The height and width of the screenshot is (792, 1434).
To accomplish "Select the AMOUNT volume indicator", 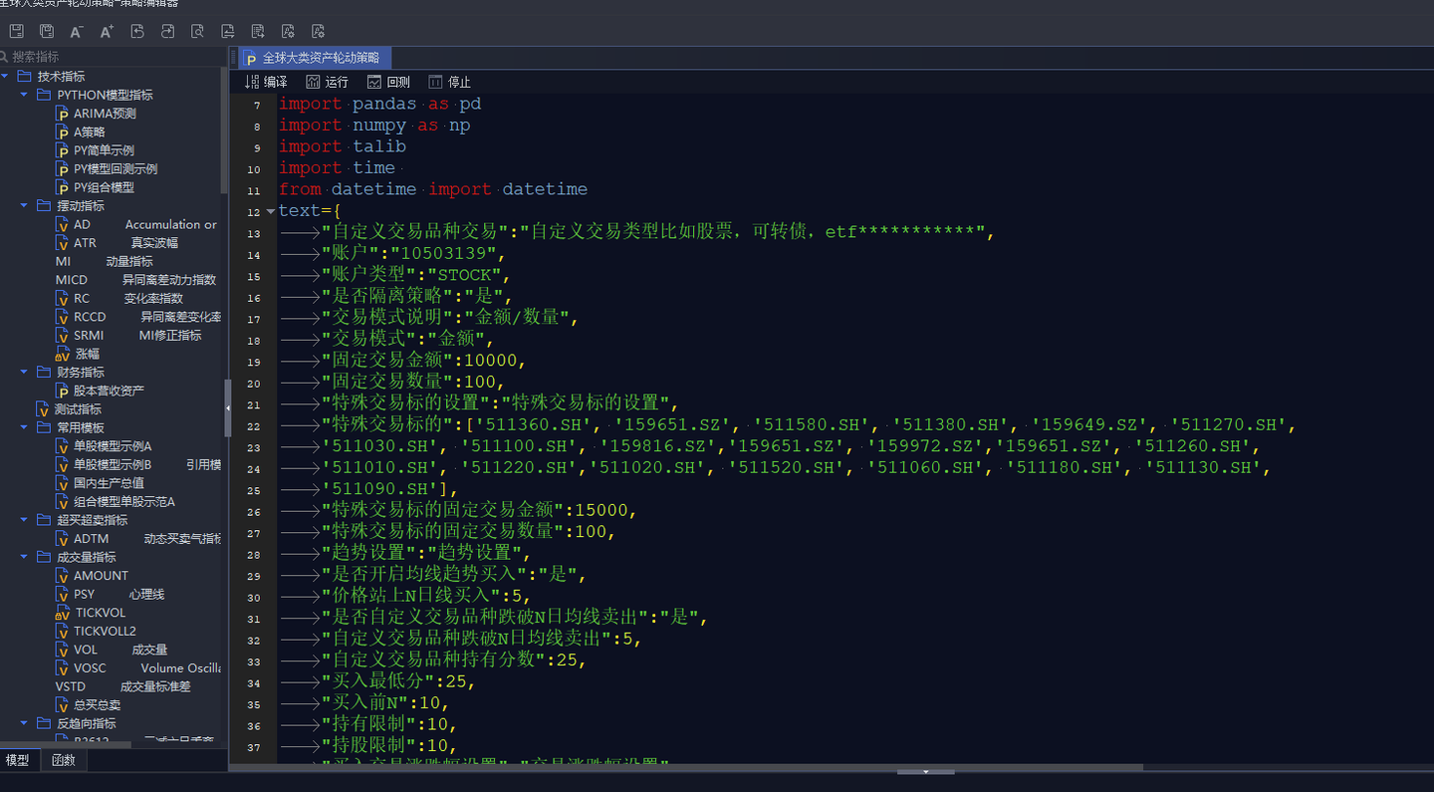I will pos(92,576).
